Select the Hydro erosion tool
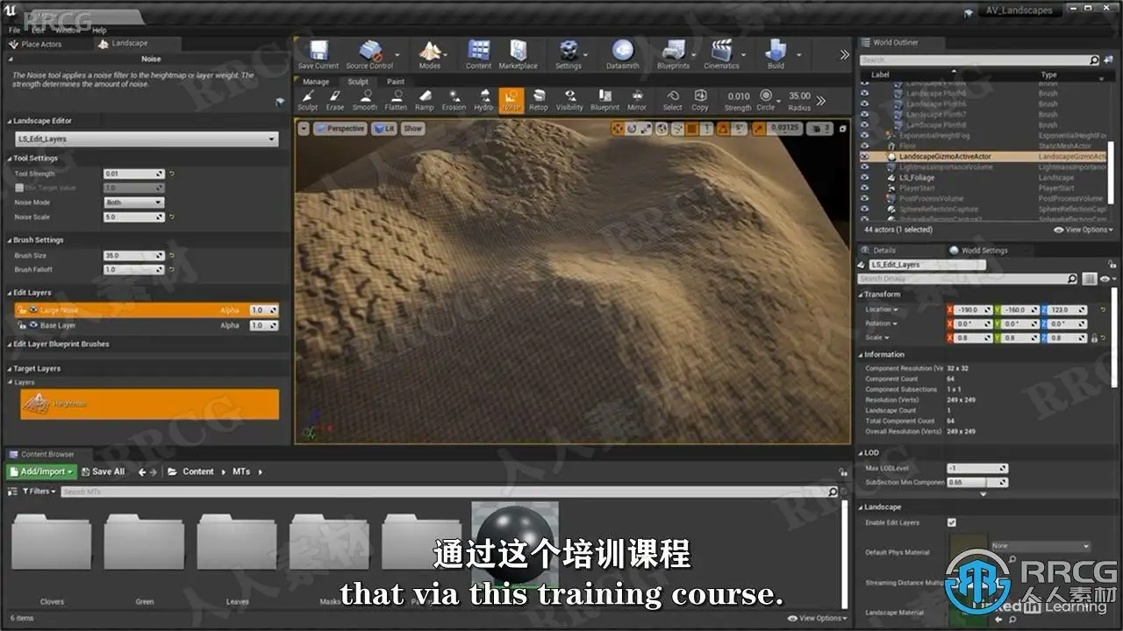 point(483,101)
